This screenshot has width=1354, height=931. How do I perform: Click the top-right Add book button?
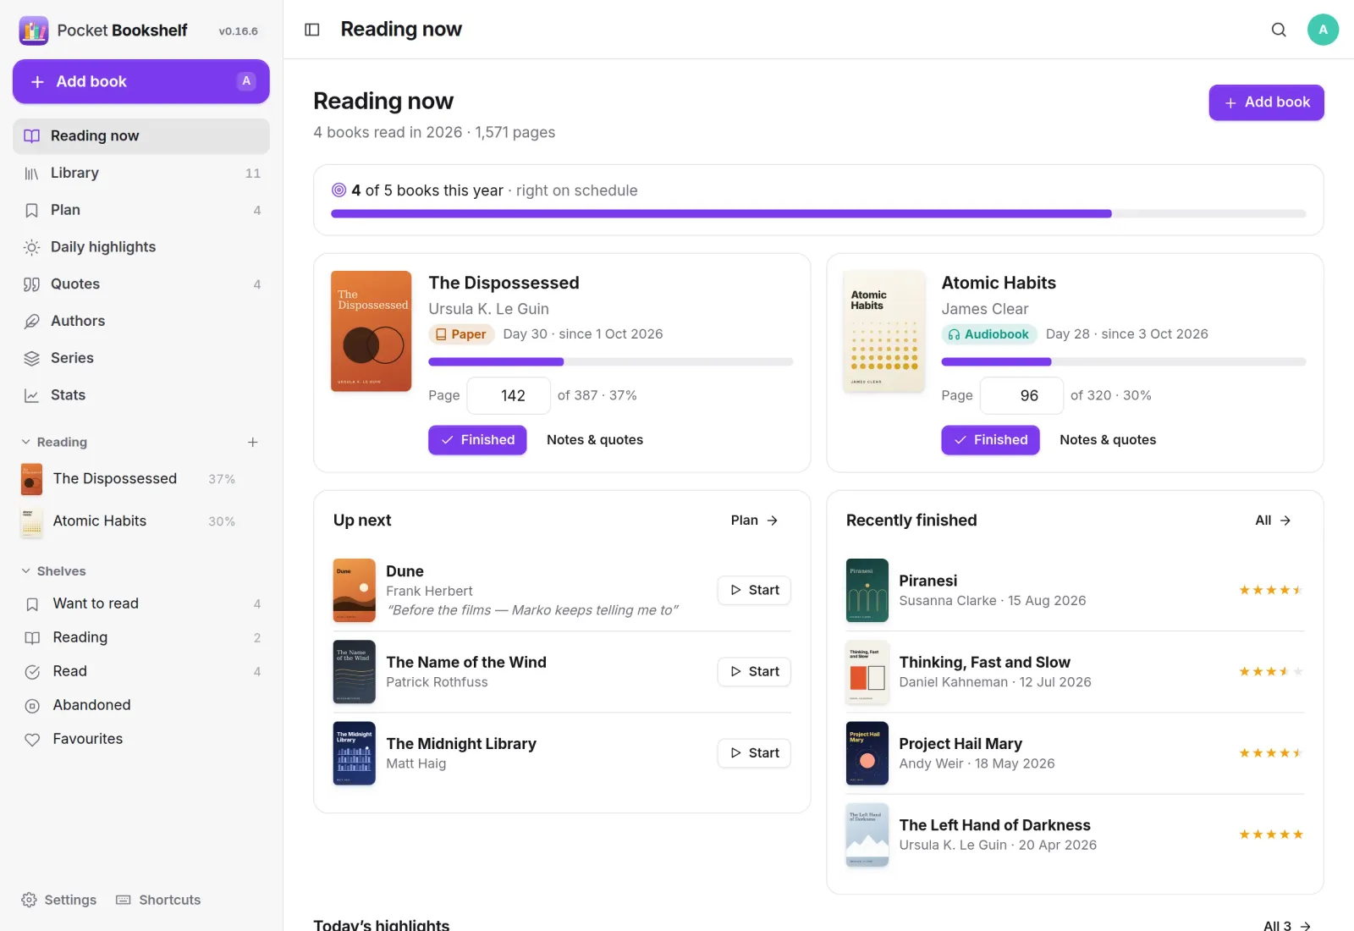point(1266,102)
